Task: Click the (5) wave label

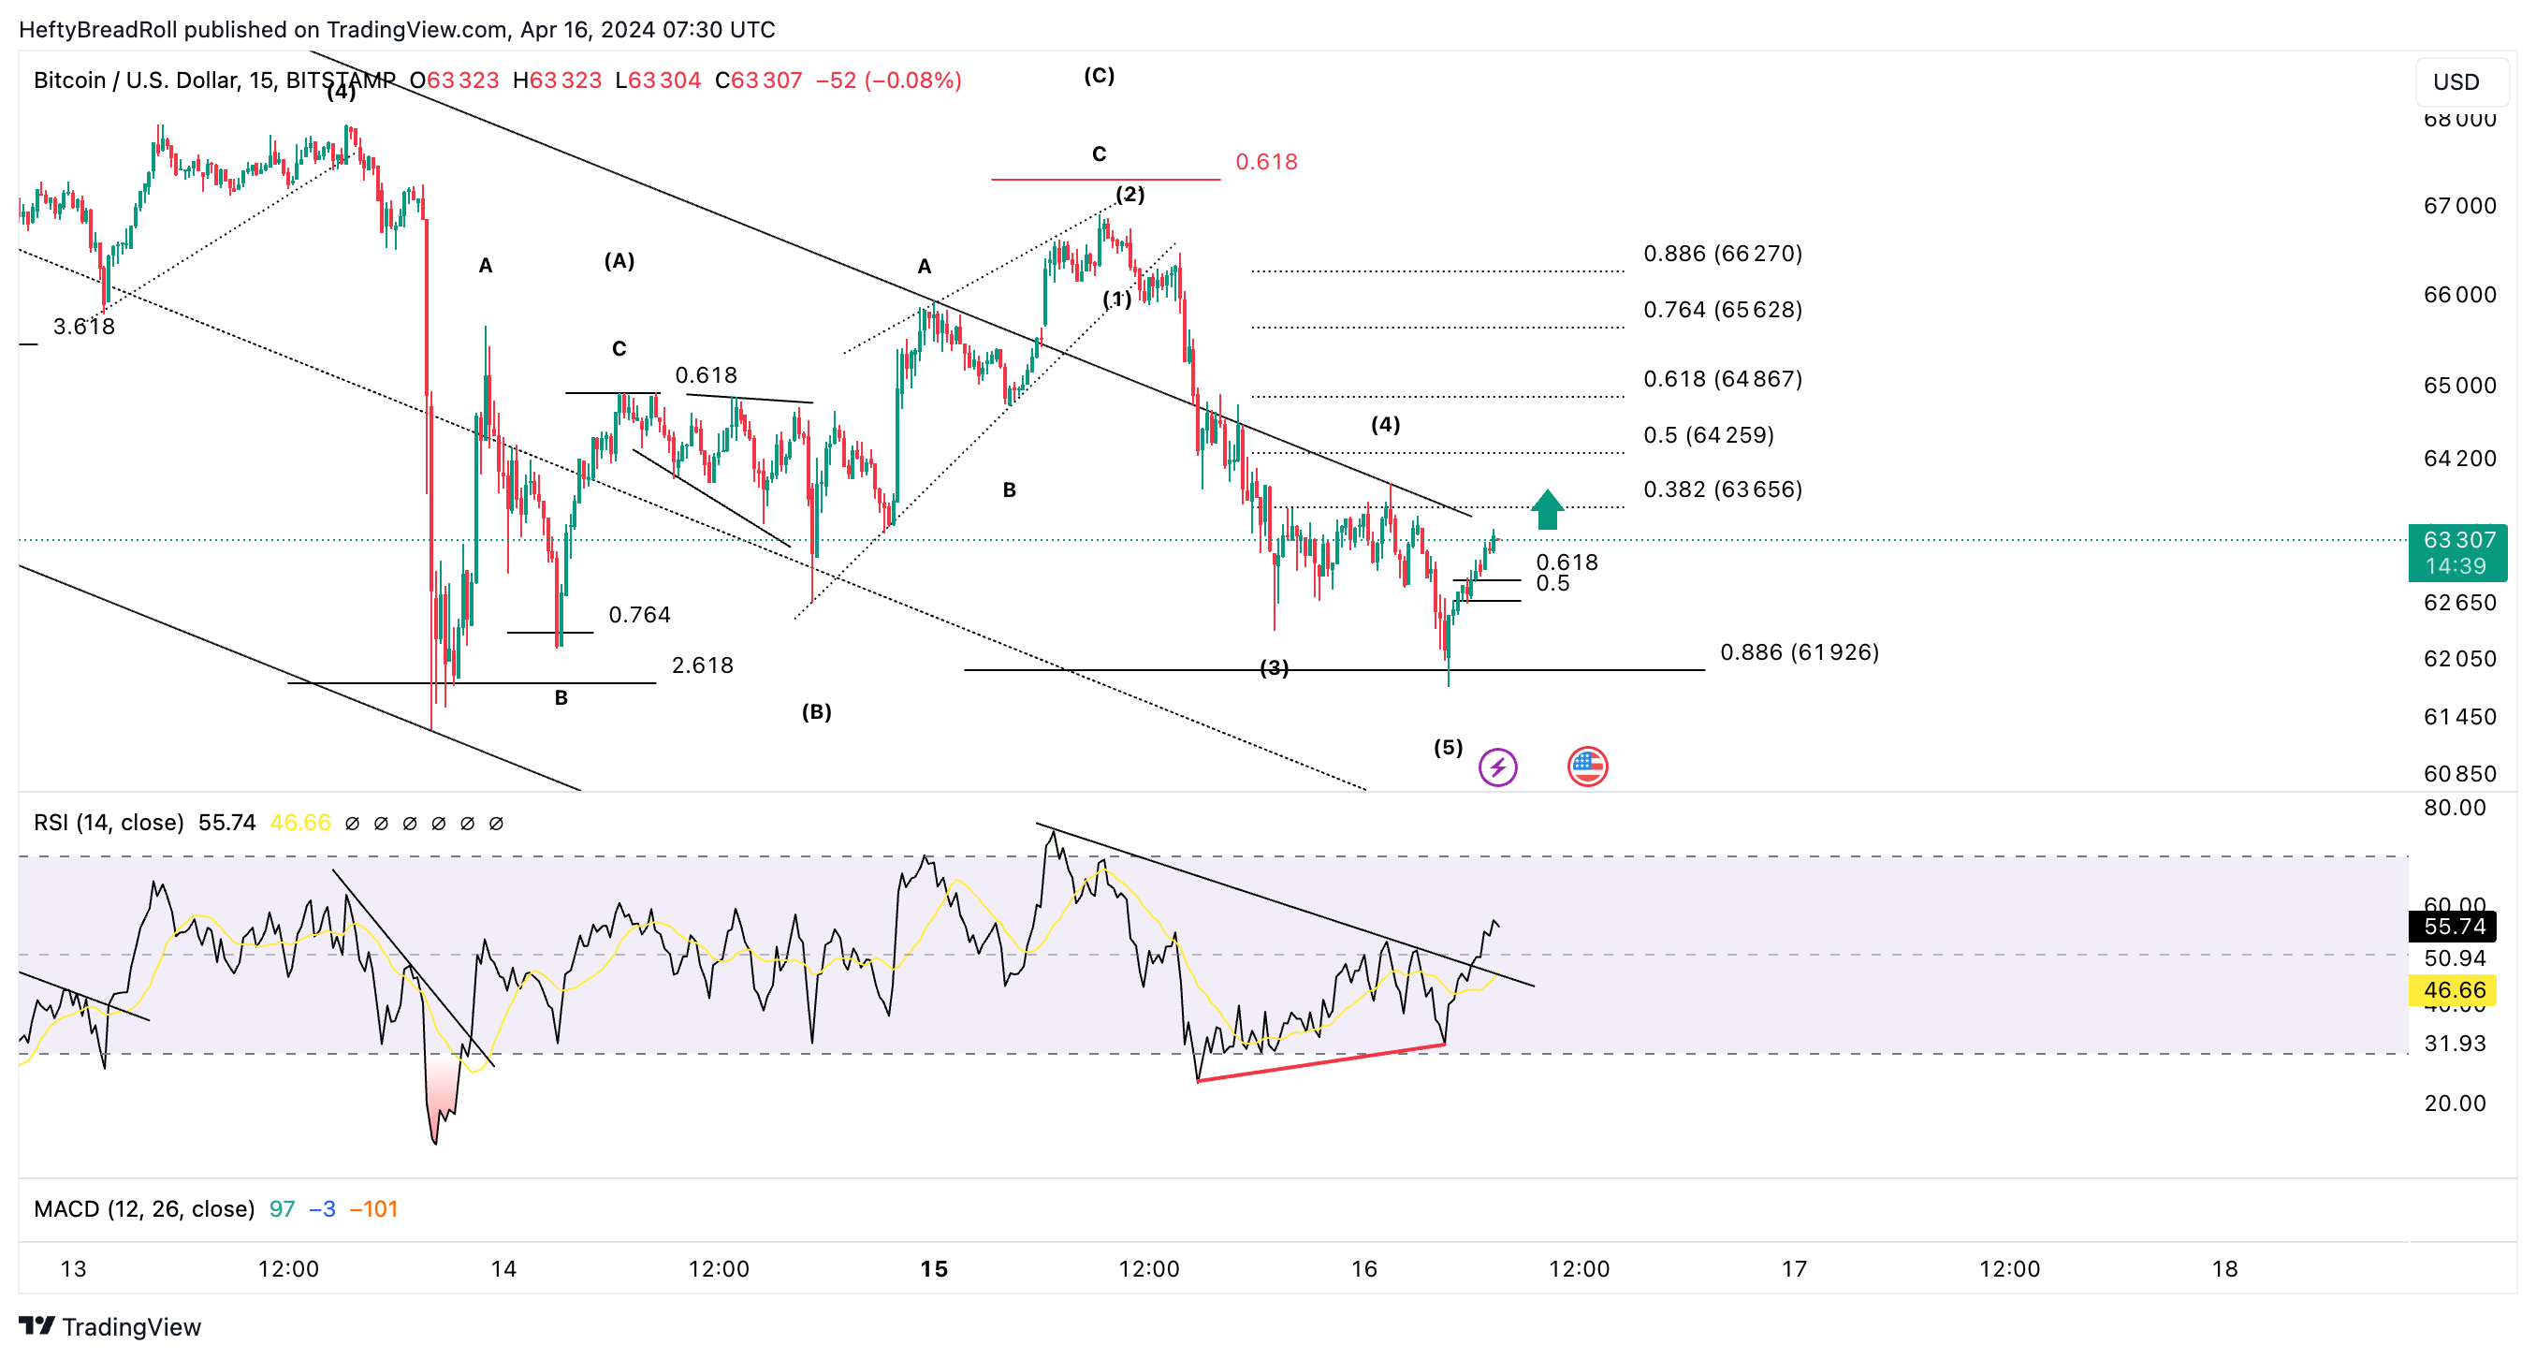Action: (1447, 748)
